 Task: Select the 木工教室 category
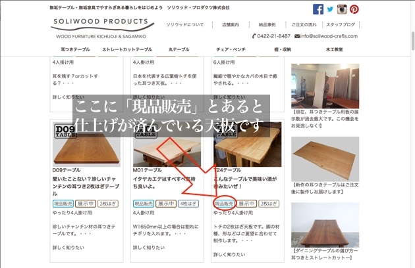334,49
